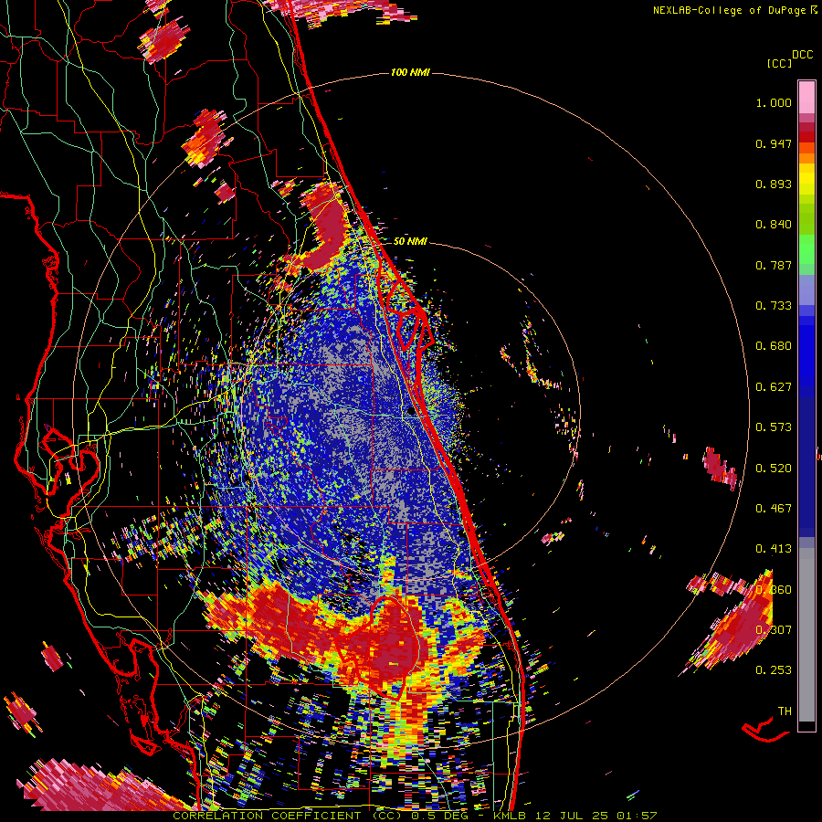This screenshot has height=822, width=822.
Task: Click the "50 NMI" range ring label
Action: (410, 241)
